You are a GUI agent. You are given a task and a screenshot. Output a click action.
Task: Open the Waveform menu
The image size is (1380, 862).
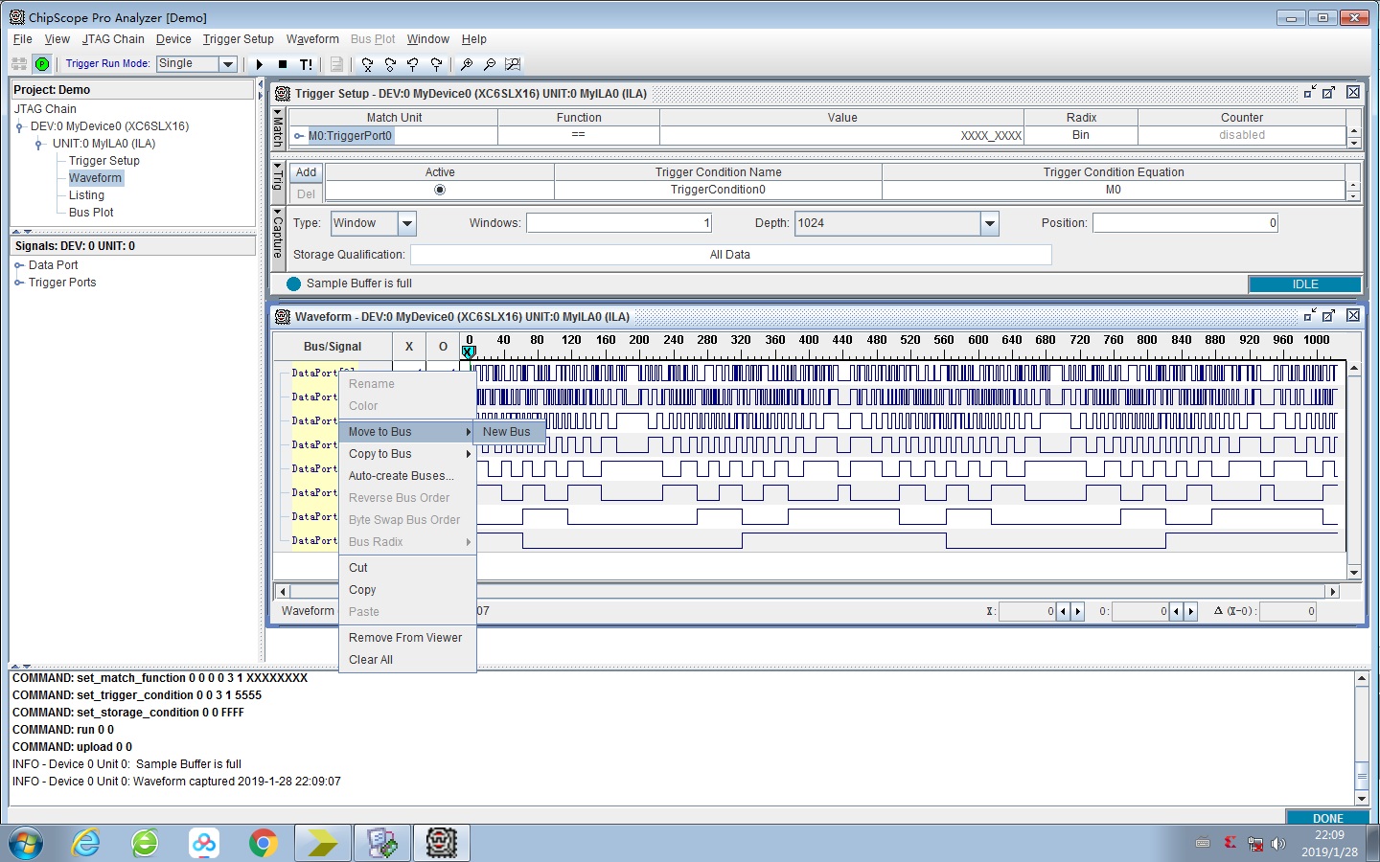(x=312, y=39)
